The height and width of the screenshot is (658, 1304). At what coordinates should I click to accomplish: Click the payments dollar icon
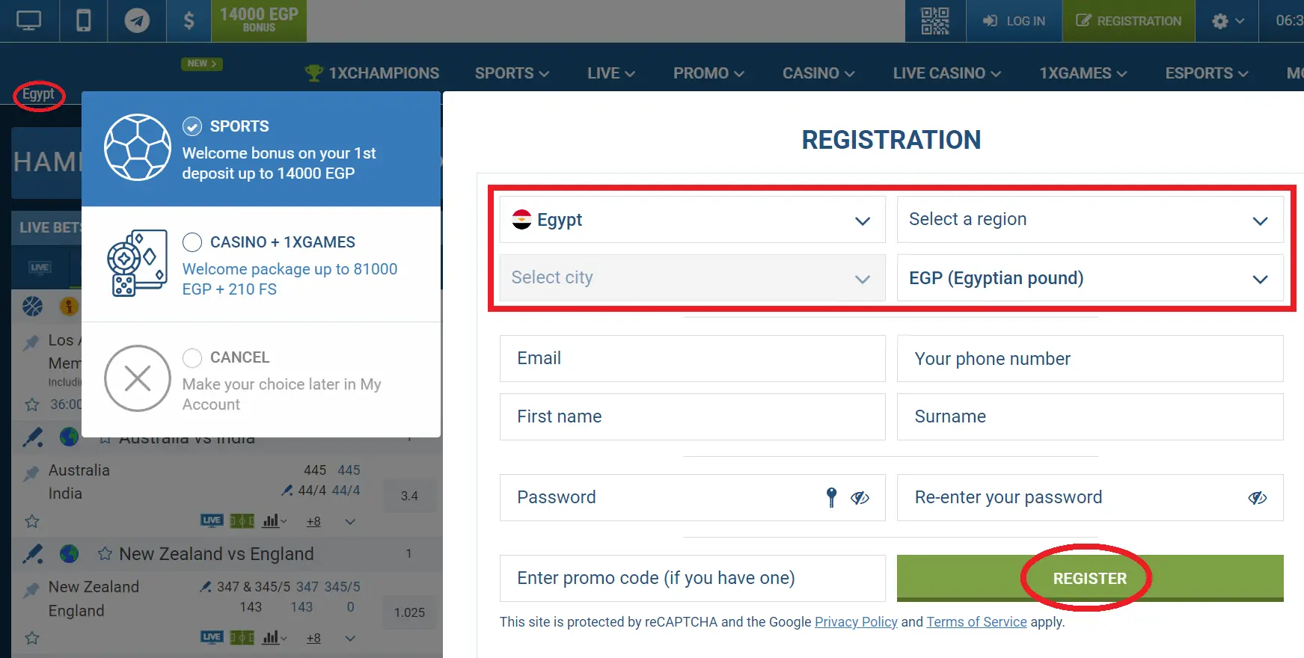[x=189, y=20]
